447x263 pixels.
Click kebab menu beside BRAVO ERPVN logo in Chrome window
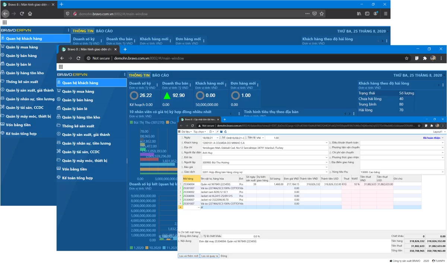tap(124, 75)
